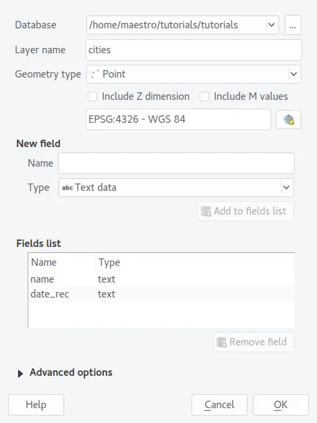Image resolution: width=317 pixels, height=423 pixels.
Task: Click the abc Text data type icon
Action: point(67,188)
